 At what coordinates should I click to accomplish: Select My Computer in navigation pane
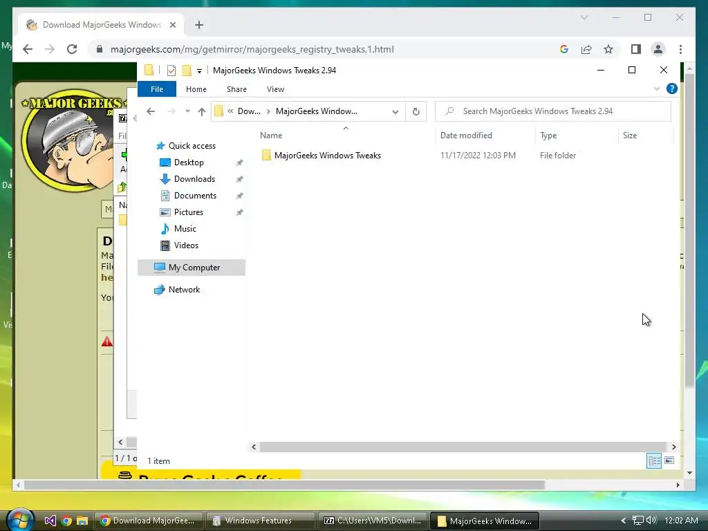pos(192,268)
